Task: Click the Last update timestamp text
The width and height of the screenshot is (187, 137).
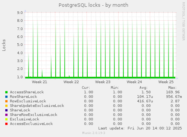Action: click(x=140, y=128)
